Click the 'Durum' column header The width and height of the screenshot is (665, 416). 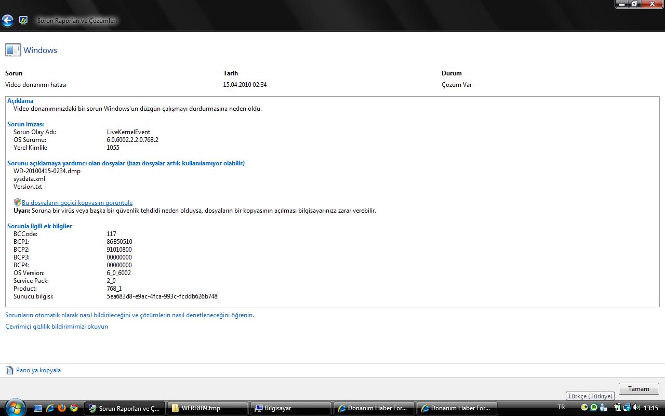[x=451, y=73]
